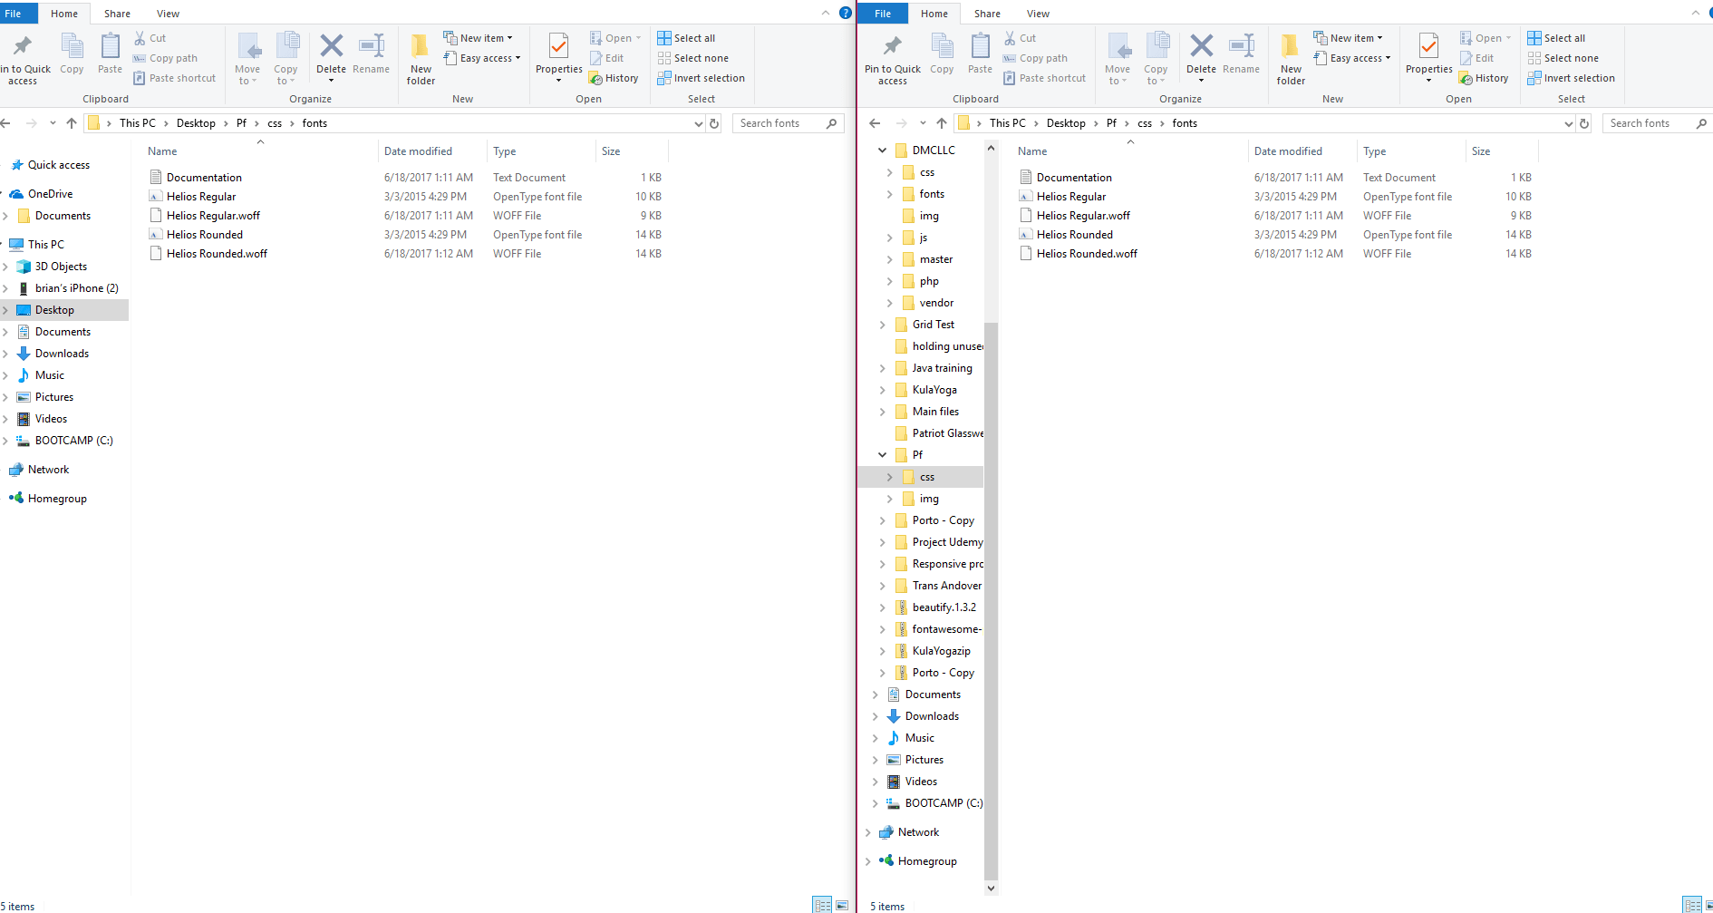Open the recent locations dropdown in the right window
This screenshot has height=913, width=1713.
coord(923,123)
